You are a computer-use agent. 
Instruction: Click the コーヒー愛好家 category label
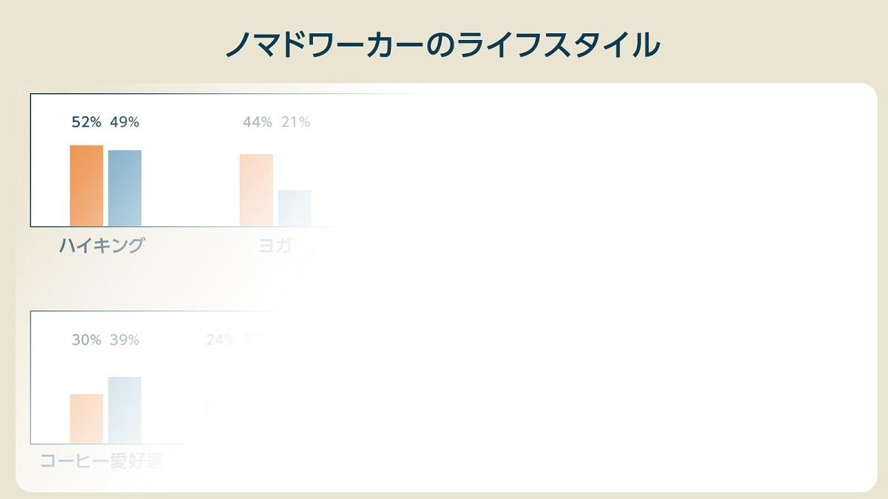(101, 462)
